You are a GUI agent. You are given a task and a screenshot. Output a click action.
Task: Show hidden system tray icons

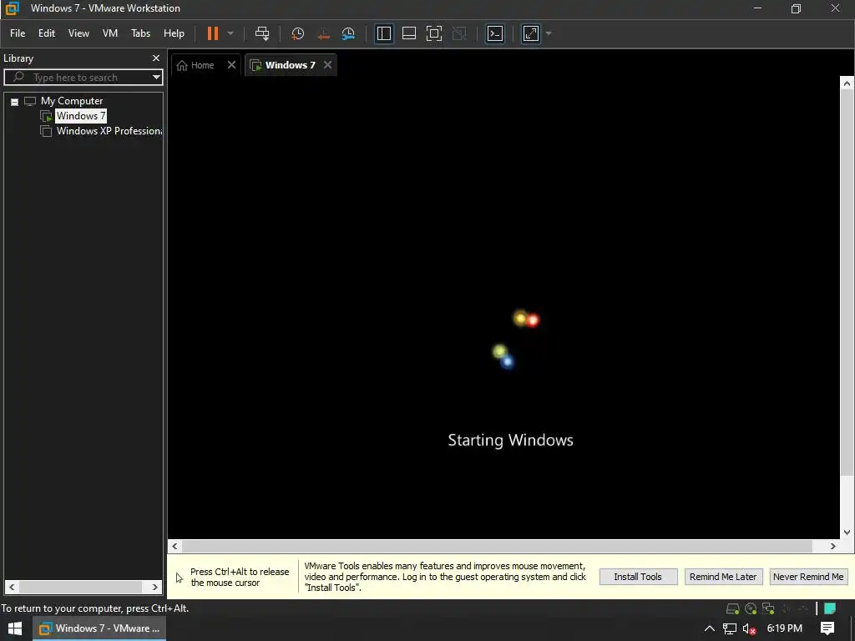point(710,628)
